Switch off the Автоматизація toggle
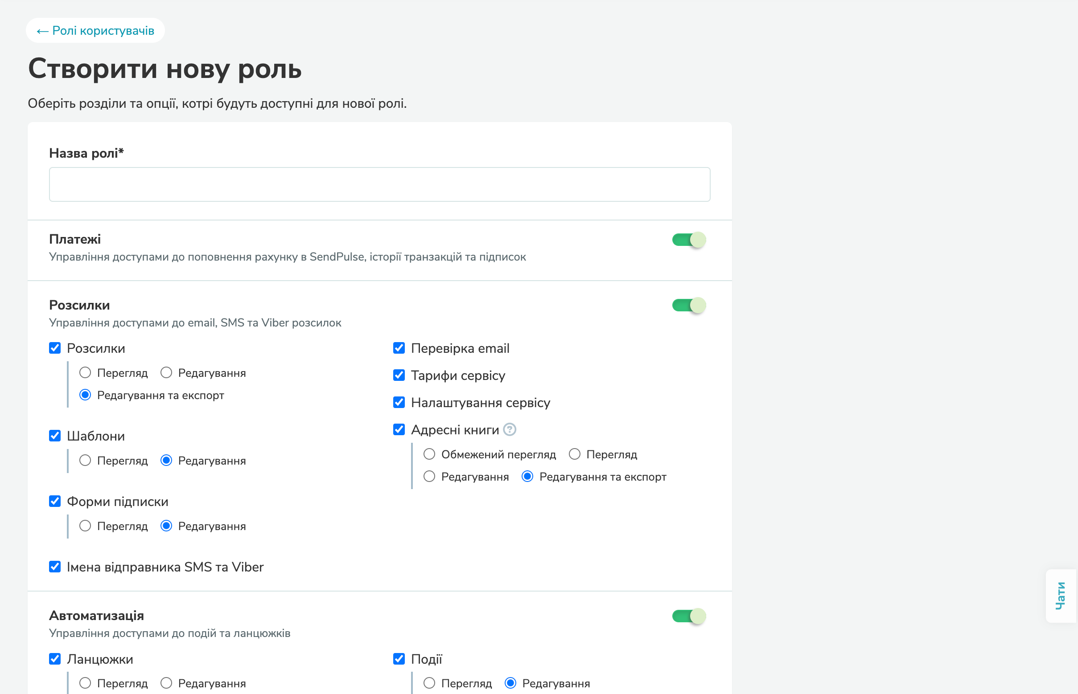Screen dimensions: 1078x694 point(688,616)
